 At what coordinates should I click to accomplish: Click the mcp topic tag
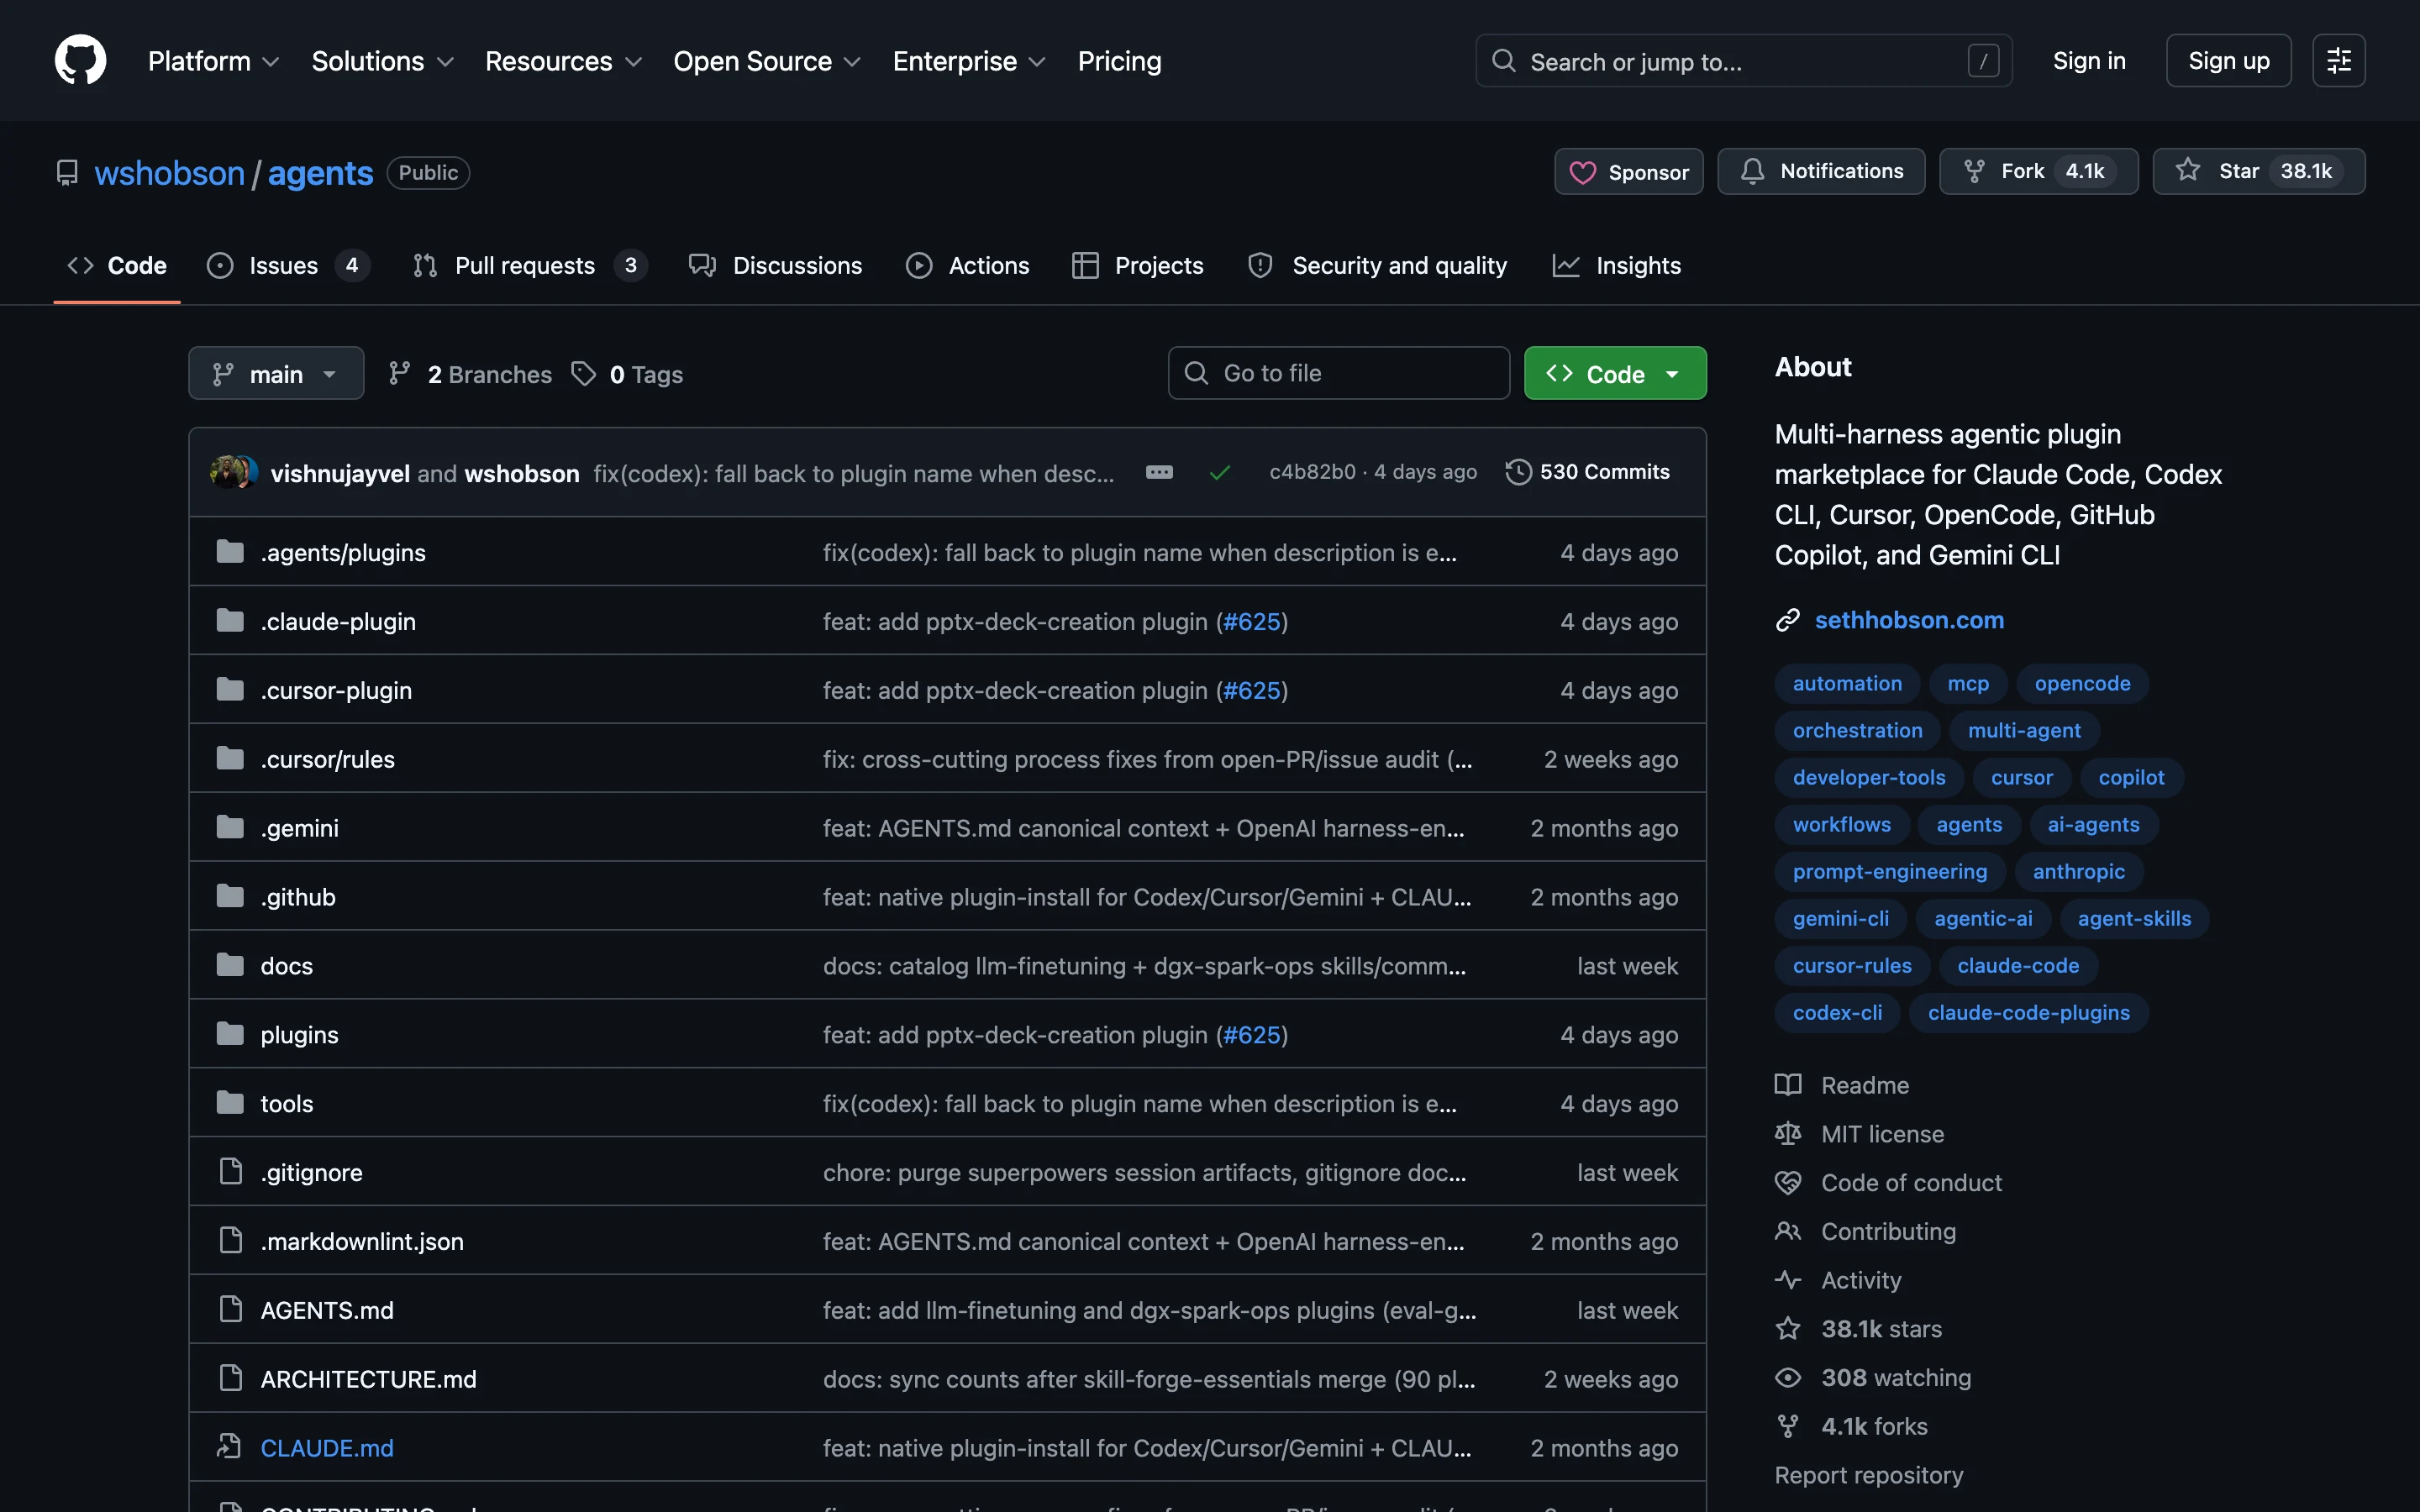click(1968, 683)
